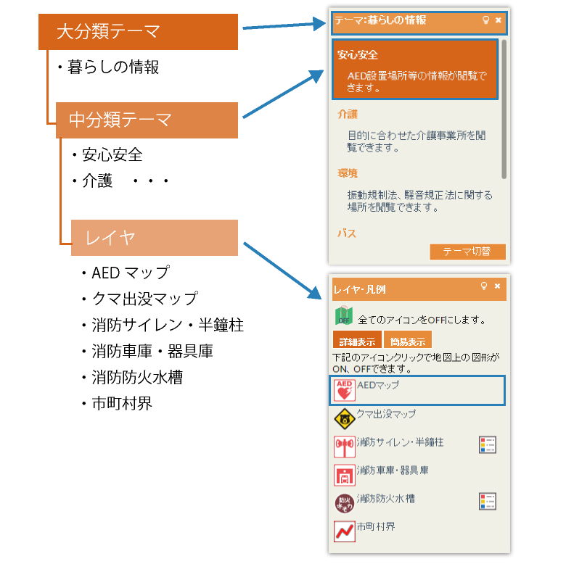Click the theme list vertical scrollbar

[x=504, y=109]
